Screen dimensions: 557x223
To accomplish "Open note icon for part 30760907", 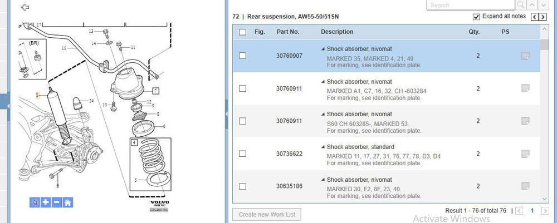I will point(525,56).
